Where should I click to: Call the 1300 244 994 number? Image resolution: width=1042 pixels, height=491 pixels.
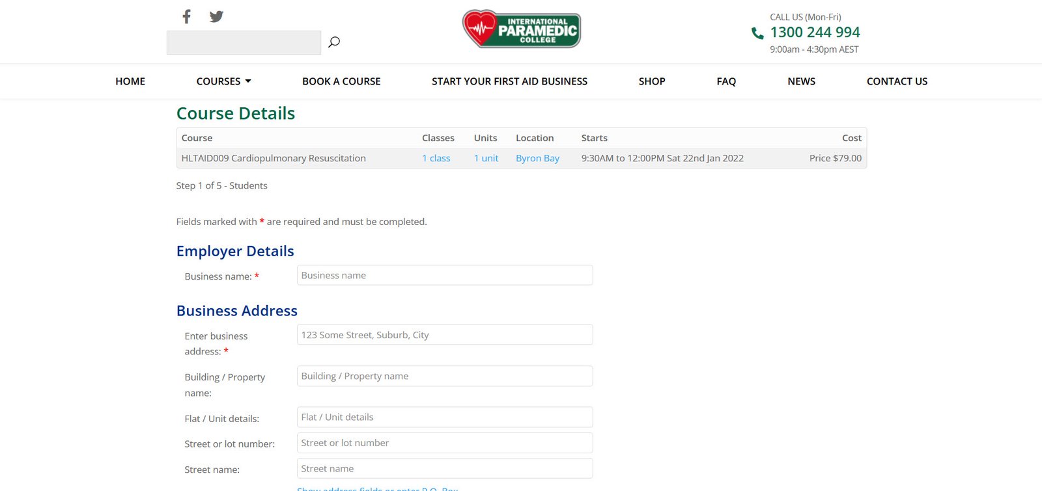815,33
